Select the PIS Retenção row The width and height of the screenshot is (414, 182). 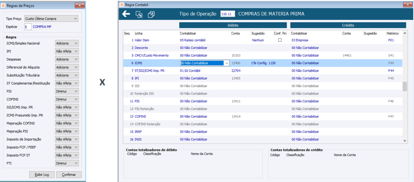(x=263, y=109)
